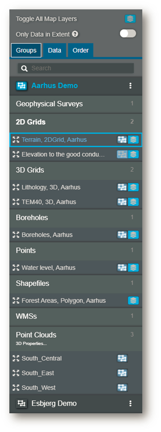The width and height of the screenshot is (161, 432).
Task: Toggle the Only Data in Extent switch
Action: coord(128,33)
